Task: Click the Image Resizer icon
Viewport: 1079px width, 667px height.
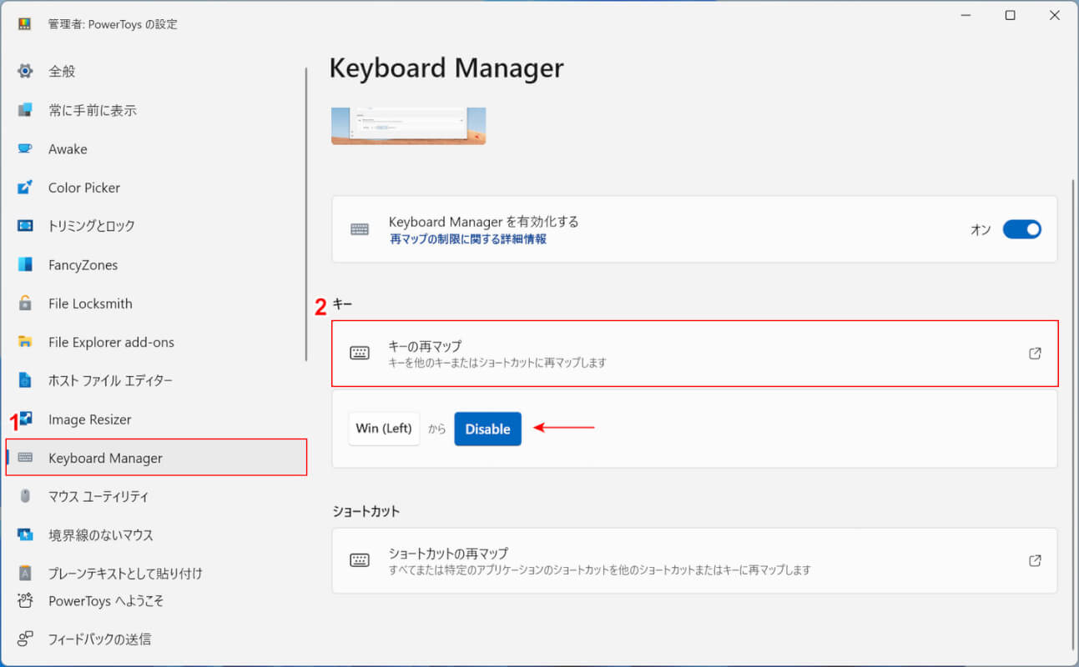Action: pos(25,419)
